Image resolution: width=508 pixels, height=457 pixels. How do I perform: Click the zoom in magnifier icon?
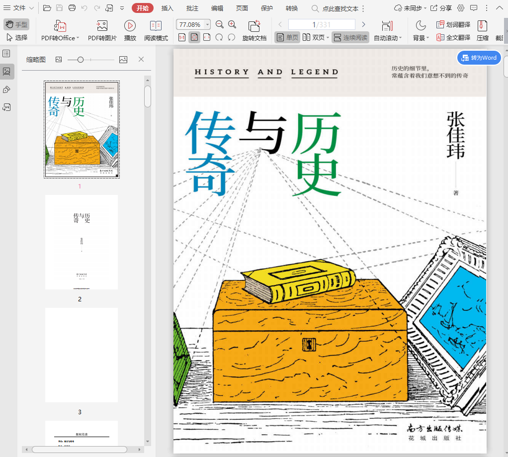[232, 24]
